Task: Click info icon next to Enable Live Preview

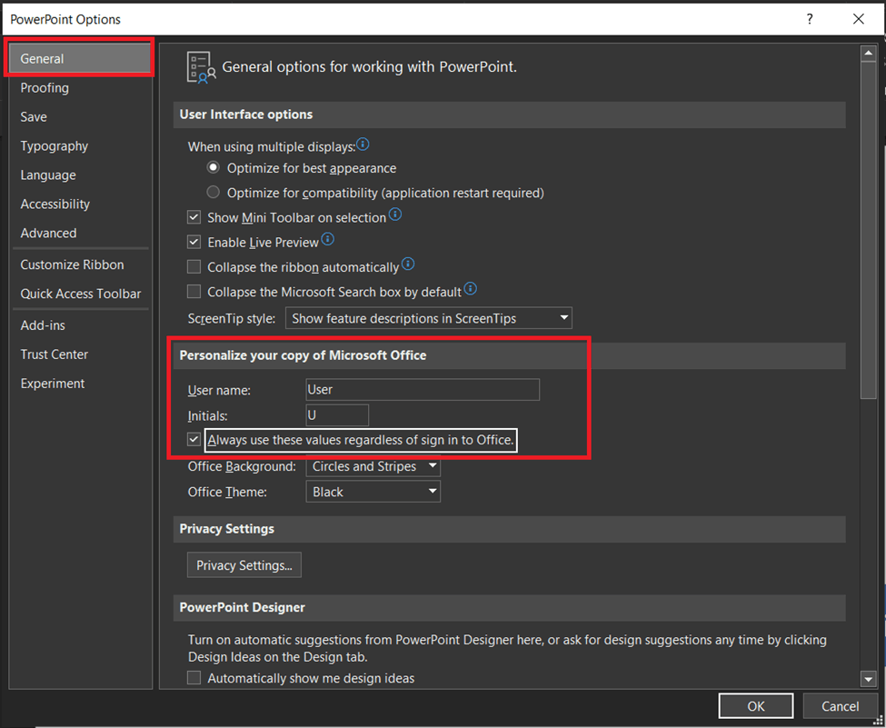Action: click(328, 240)
